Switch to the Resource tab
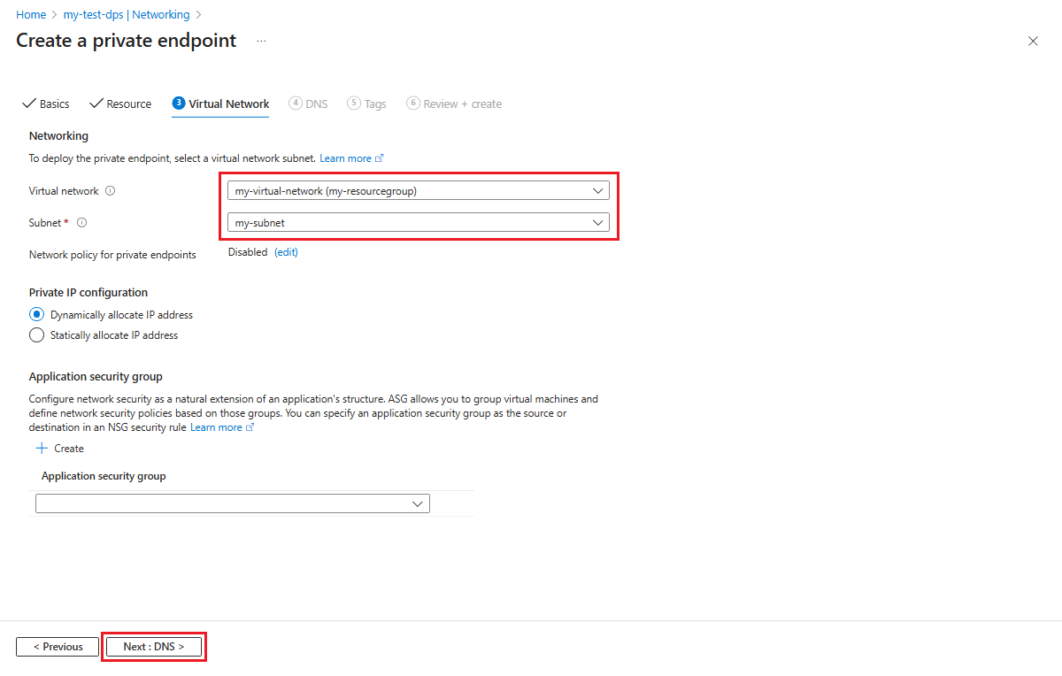The width and height of the screenshot is (1062, 676). tap(128, 104)
